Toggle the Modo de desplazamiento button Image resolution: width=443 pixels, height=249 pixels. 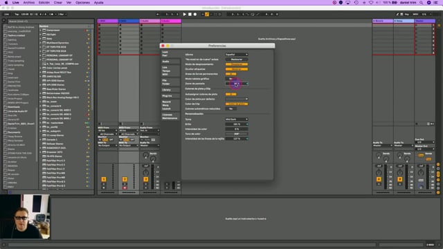coord(237,64)
